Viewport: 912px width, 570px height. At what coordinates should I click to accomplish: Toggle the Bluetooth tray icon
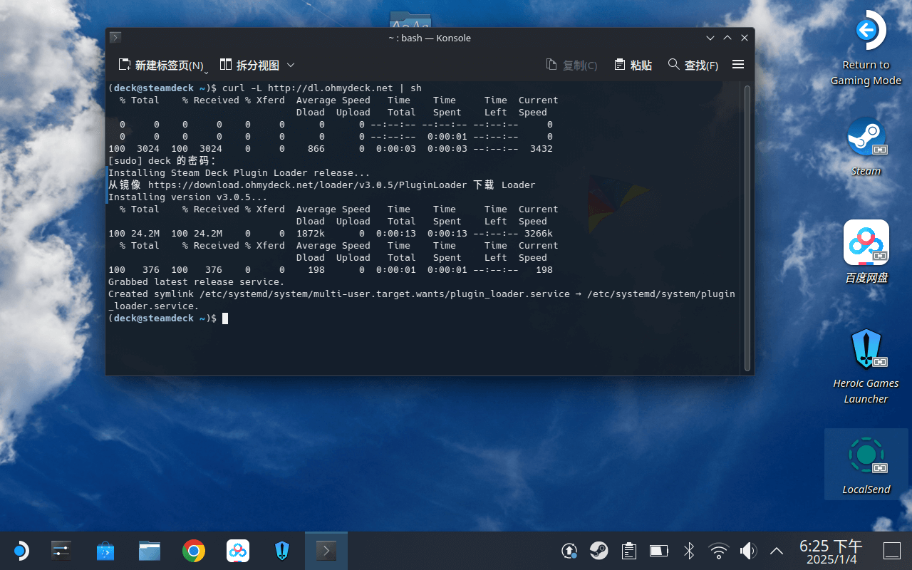click(x=688, y=551)
